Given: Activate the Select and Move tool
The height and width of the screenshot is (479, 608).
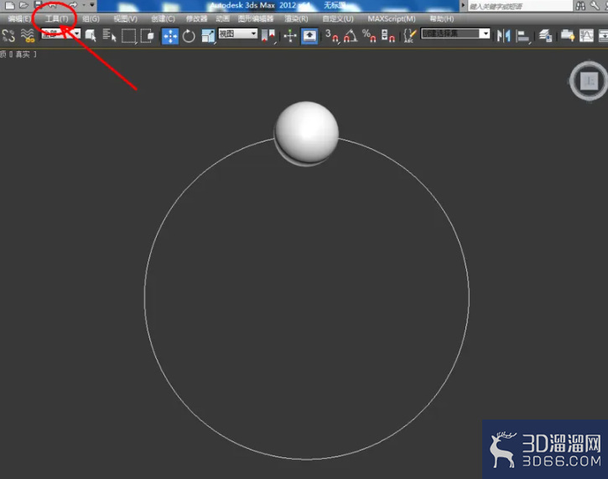Looking at the screenshot, I should pos(170,36).
